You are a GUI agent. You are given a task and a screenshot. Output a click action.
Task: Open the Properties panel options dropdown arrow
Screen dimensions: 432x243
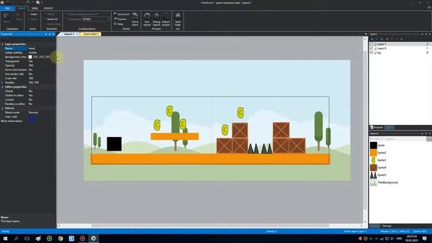tap(46, 34)
